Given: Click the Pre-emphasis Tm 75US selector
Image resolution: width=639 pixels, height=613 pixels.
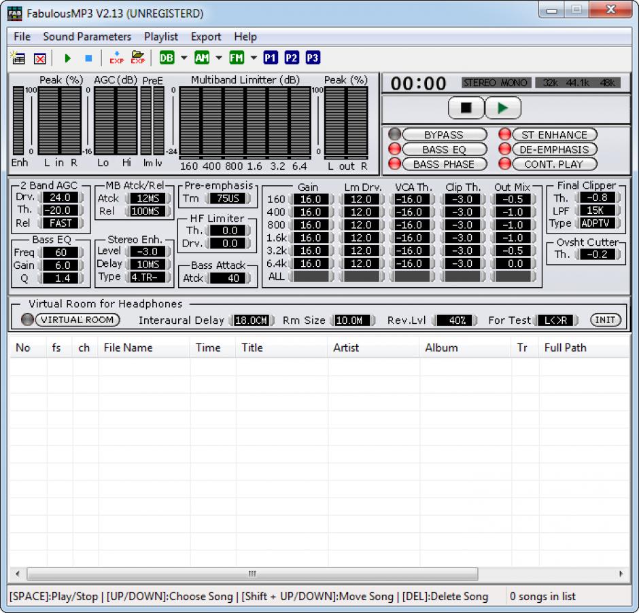Looking at the screenshot, I should 228,198.
